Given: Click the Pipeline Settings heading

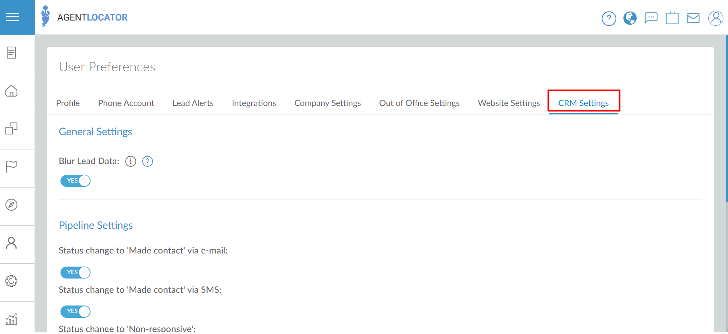Looking at the screenshot, I should (x=96, y=225).
